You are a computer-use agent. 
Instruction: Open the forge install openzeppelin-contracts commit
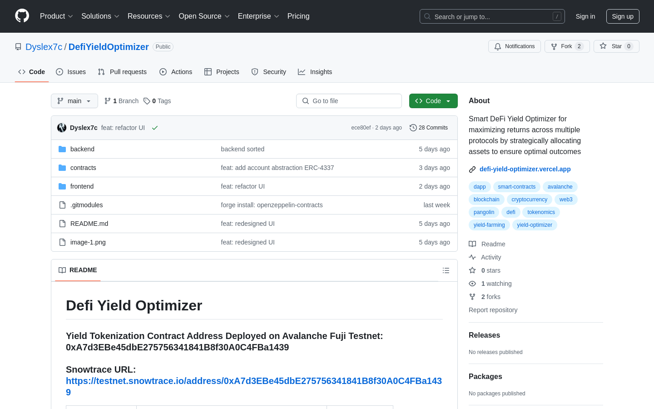[x=272, y=205]
